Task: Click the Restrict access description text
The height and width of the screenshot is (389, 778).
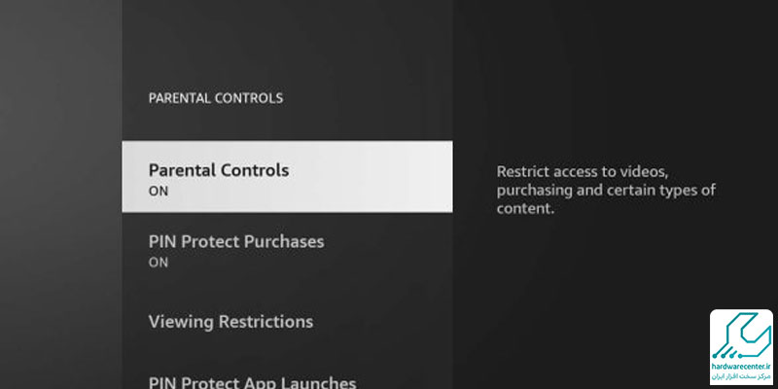Action: pos(606,190)
